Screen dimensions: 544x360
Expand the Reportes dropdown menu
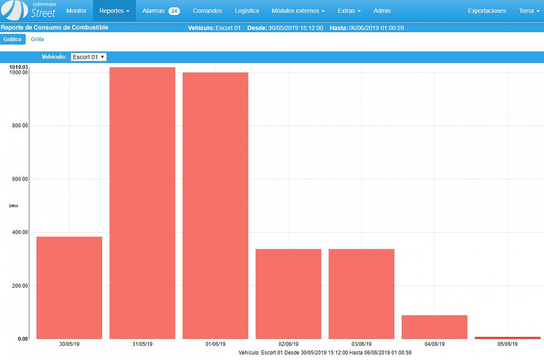pyautogui.click(x=114, y=10)
